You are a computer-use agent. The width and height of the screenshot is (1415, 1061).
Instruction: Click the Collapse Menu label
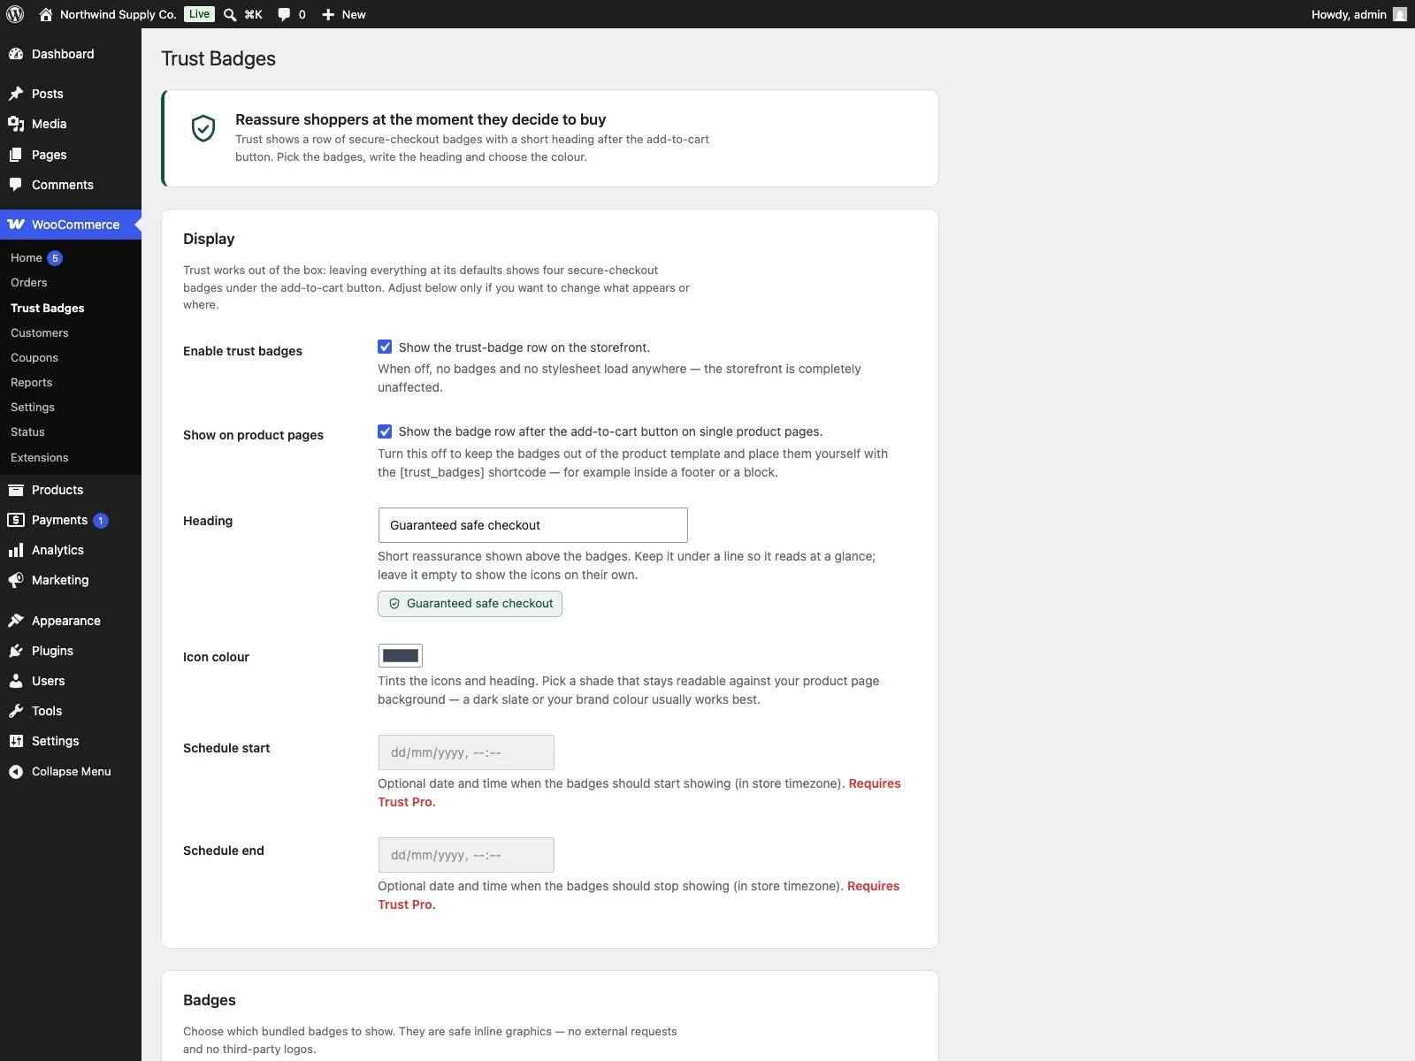[72, 772]
